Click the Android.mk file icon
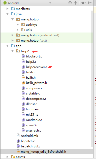The width and height of the screenshot is (96, 159). [x=18, y=136]
